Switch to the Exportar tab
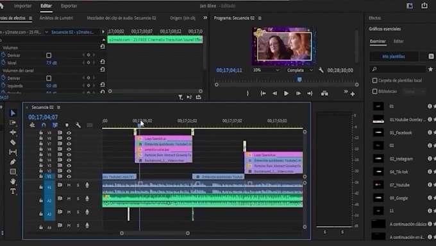Screen dimensions: 436x246 [69, 6]
